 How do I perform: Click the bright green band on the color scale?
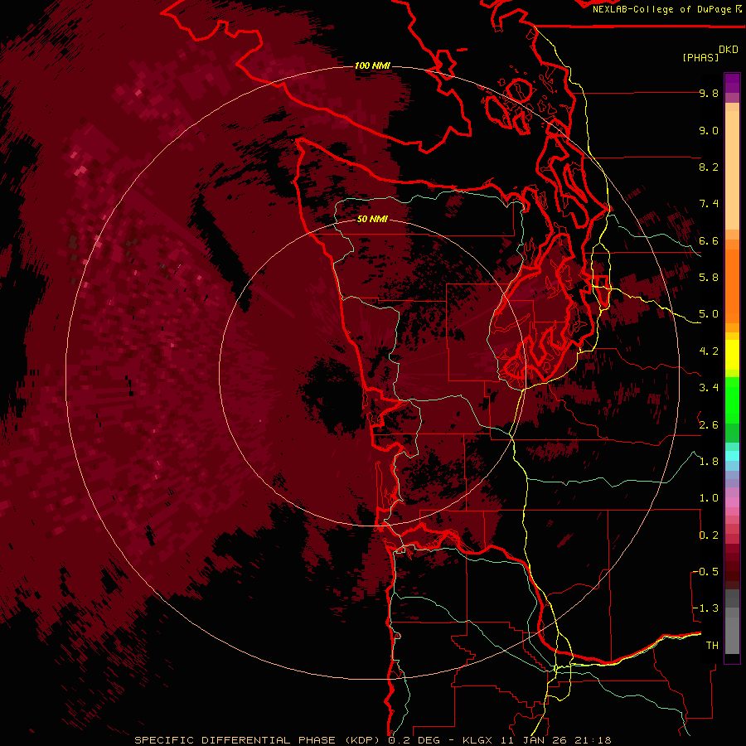732,399
